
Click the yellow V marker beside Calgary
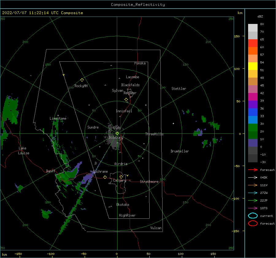(x=127, y=175)
